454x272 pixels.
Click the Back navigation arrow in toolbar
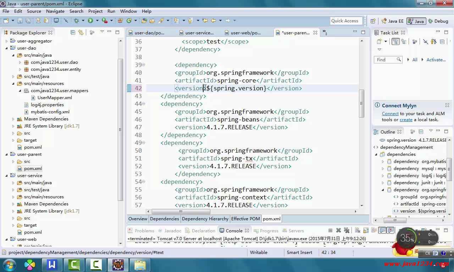tap(214, 21)
